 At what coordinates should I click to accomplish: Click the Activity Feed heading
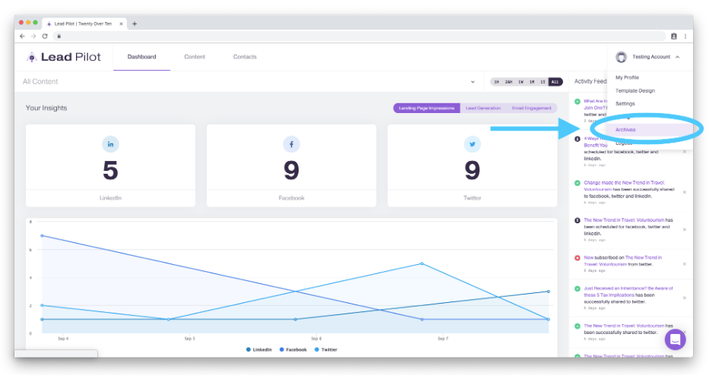point(590,81)
